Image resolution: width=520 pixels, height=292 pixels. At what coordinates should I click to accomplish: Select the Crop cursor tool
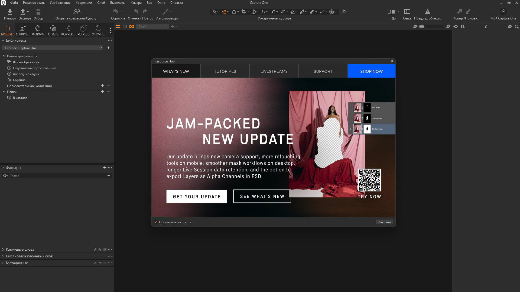click(244, 12)
